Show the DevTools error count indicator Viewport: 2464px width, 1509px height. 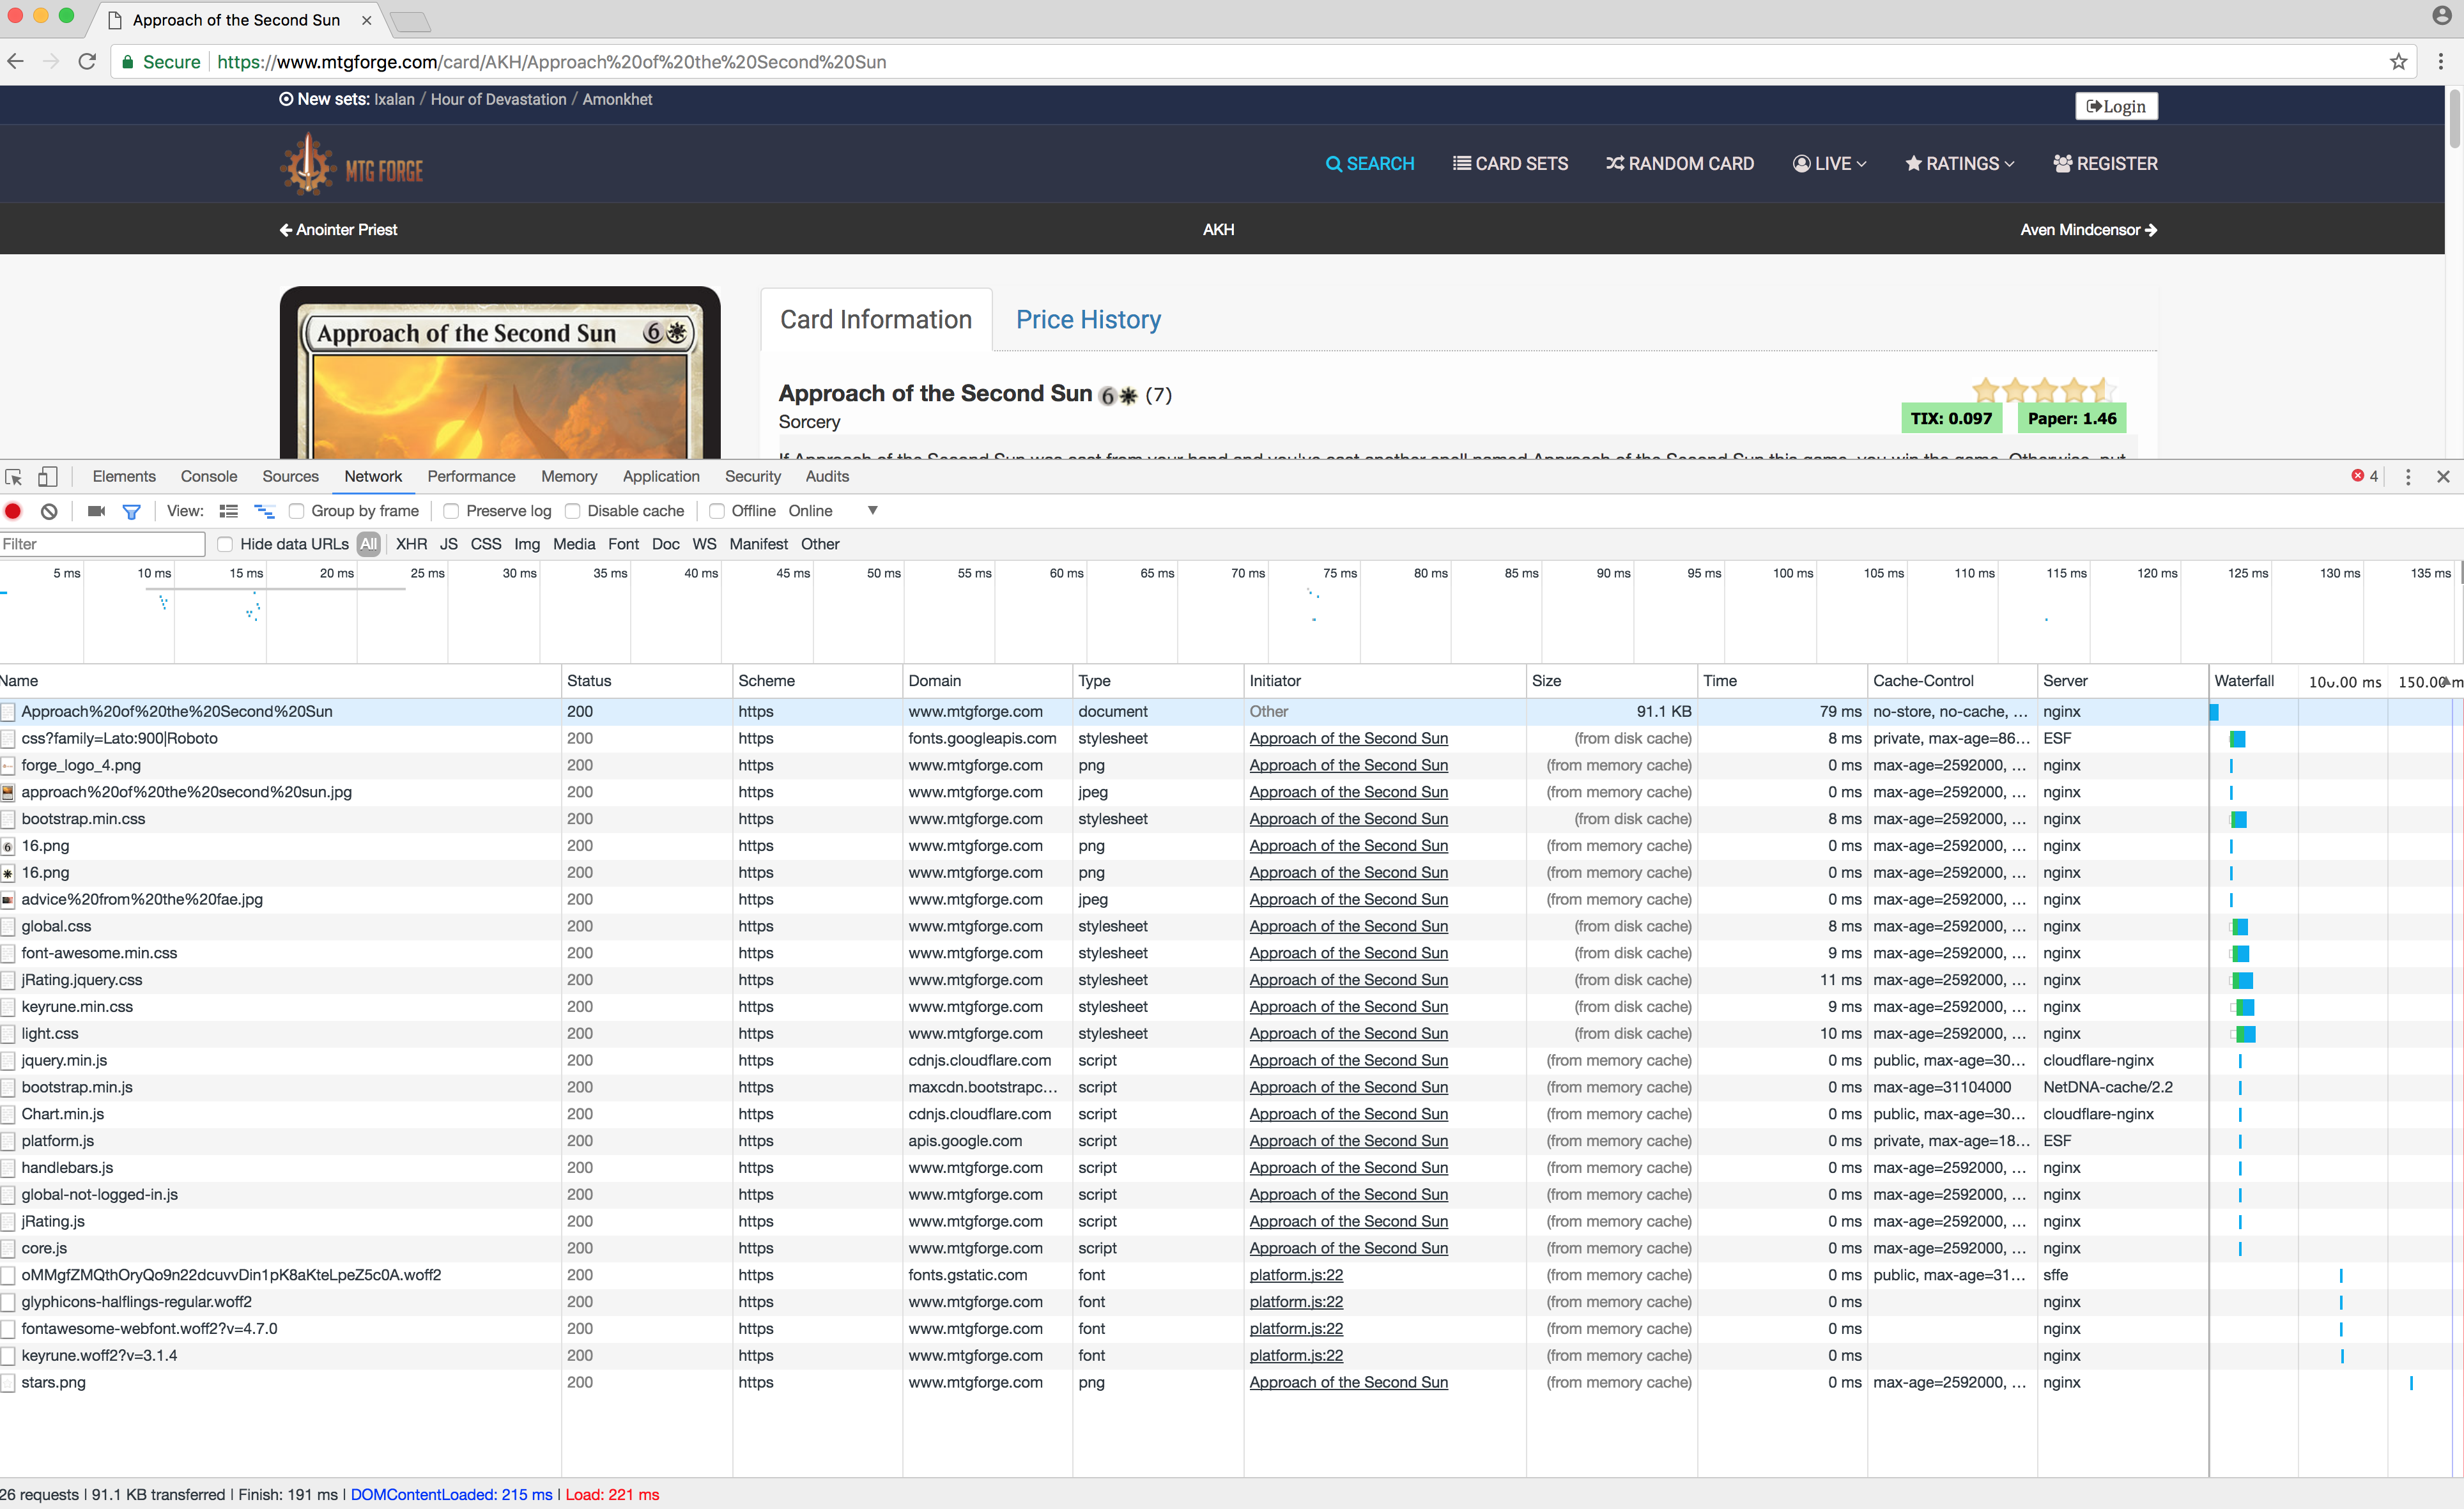pos(2364,476)
